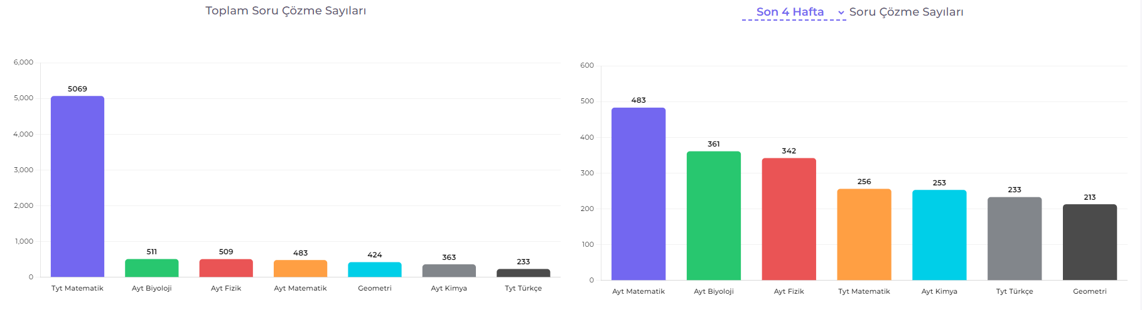Image resolution: width=1142 pixels, height=310 pixels.
Task: Open the Son 4 Hafta period dropdown
Action: (x=790, y=12)
